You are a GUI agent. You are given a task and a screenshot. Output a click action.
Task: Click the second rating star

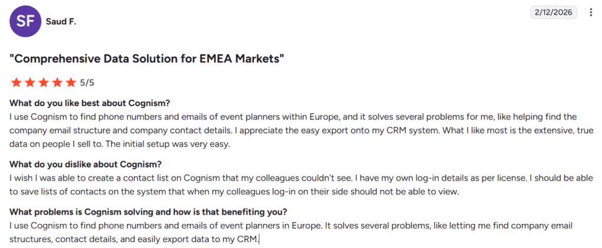click(x=29, y=82)
